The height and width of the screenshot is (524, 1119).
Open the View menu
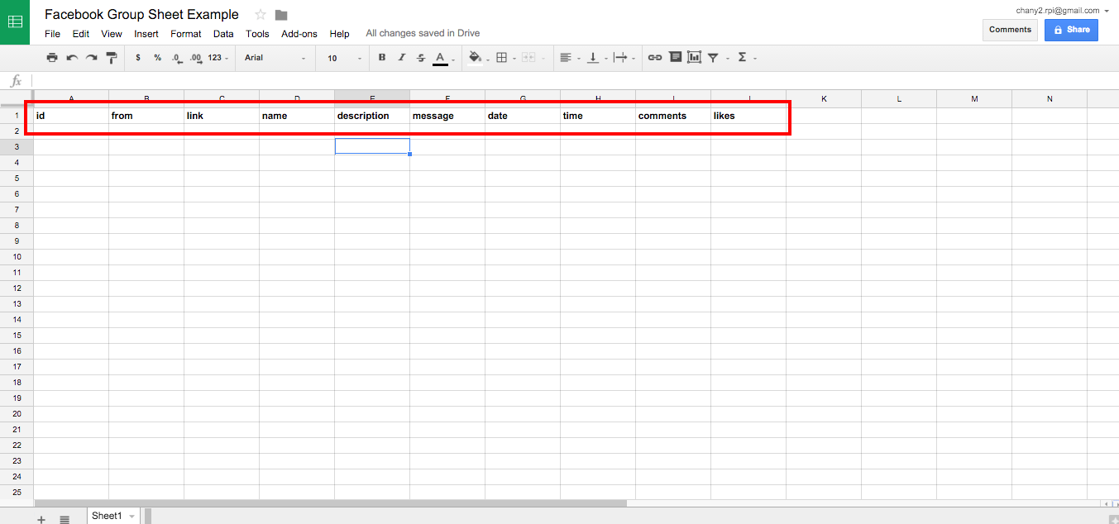[112, 34]
